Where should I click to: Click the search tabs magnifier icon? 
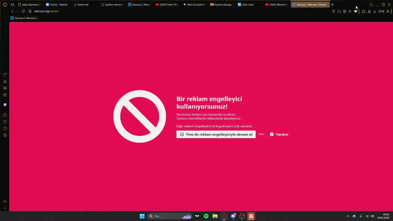tap(371, 5)
